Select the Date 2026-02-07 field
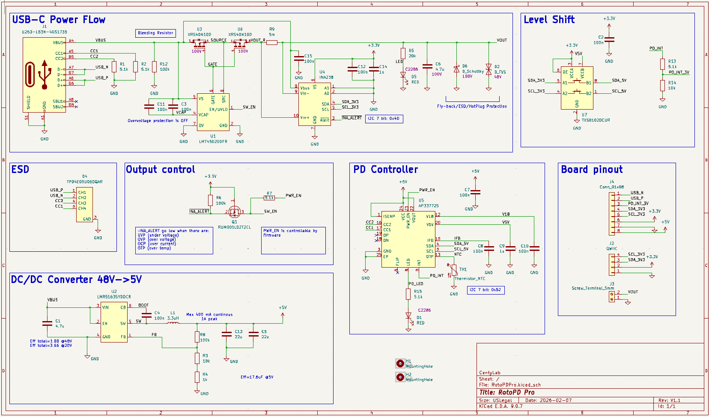 coord(548,400)
